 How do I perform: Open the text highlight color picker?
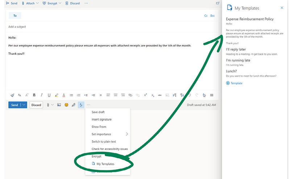click(x=57, y=95)
